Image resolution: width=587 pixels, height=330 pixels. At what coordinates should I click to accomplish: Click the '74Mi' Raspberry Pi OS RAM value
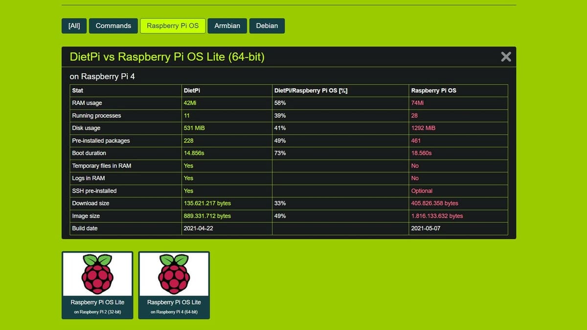coord(418,103)
